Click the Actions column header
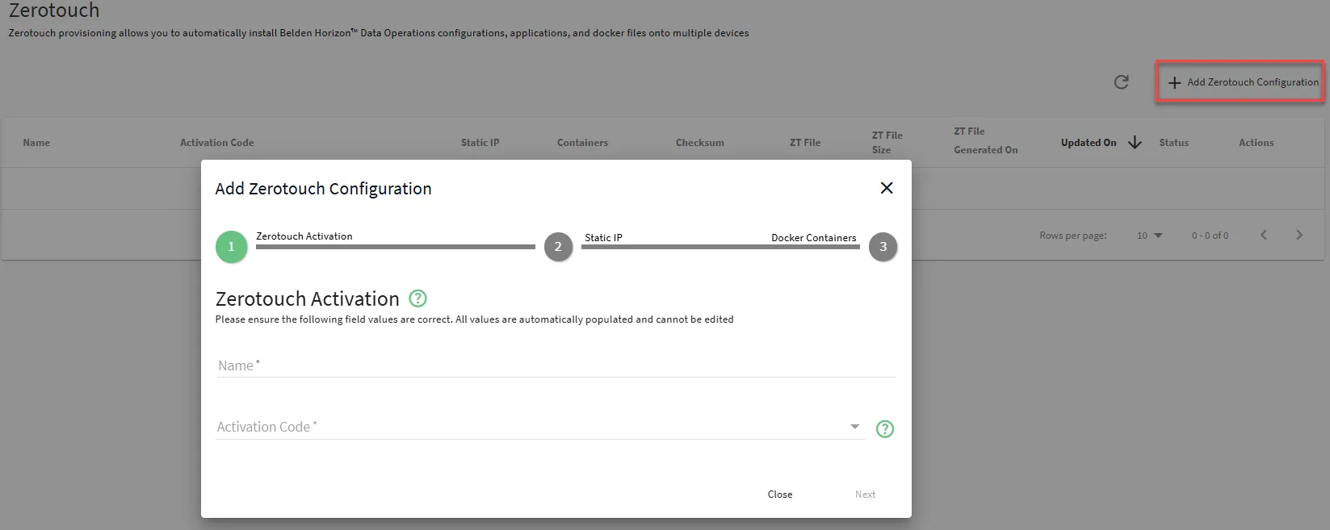The image size is (1330, 530). tap(1256, 143)
